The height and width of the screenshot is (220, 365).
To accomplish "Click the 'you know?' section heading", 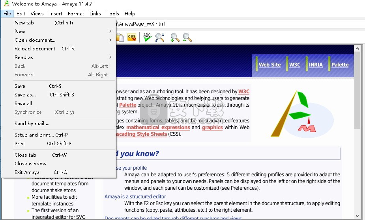I will click(x=139, y=153).
